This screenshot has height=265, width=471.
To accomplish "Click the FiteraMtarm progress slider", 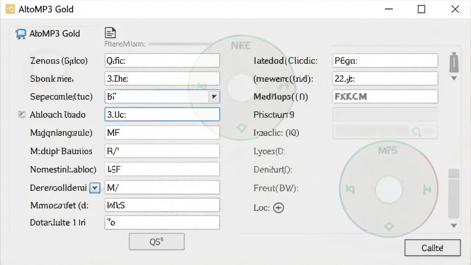I will tap(180, 44).
